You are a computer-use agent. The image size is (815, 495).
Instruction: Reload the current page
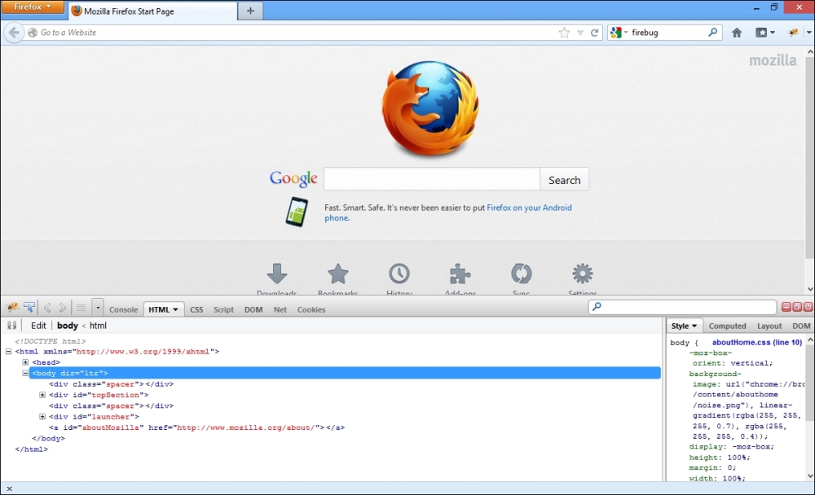595,33
